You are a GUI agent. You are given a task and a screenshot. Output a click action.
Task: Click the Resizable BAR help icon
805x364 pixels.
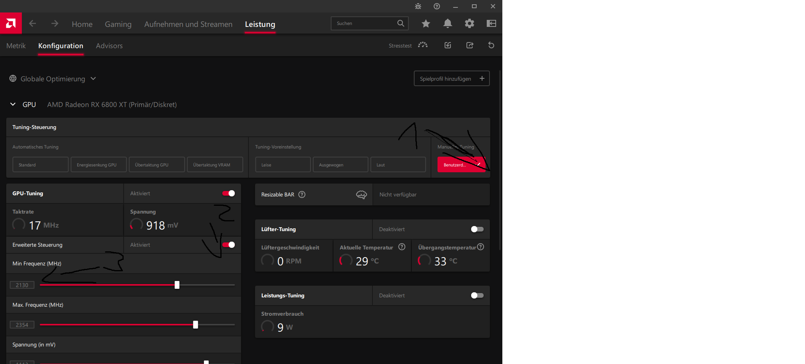tap(302, 194)
